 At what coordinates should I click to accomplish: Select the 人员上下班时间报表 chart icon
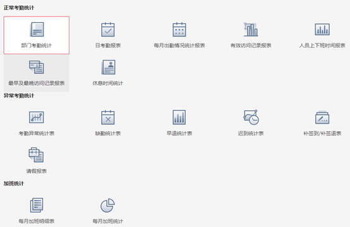tap(322, 30)
